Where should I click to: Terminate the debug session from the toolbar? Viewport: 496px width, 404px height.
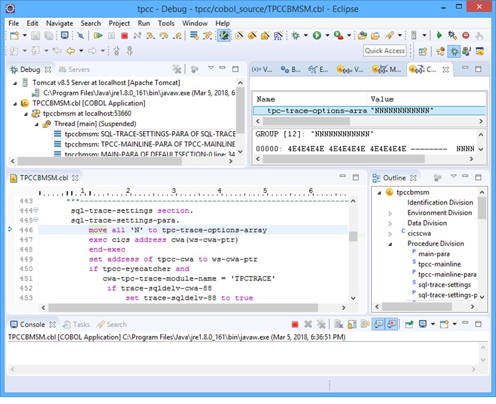pos(124,36)
